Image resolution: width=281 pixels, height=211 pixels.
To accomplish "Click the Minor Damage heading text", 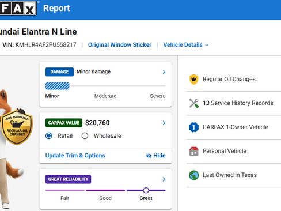I will coord(93,71).
